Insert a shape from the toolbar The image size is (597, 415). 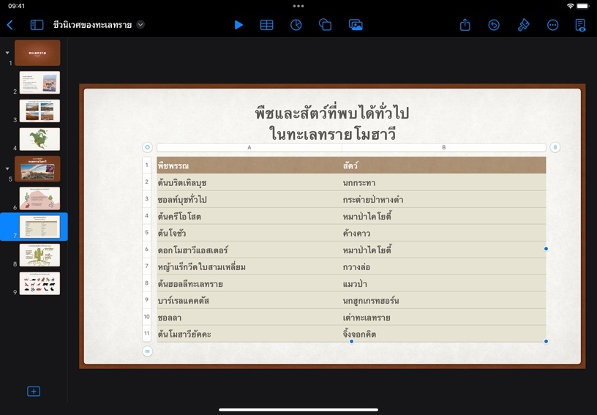(326, 25)
